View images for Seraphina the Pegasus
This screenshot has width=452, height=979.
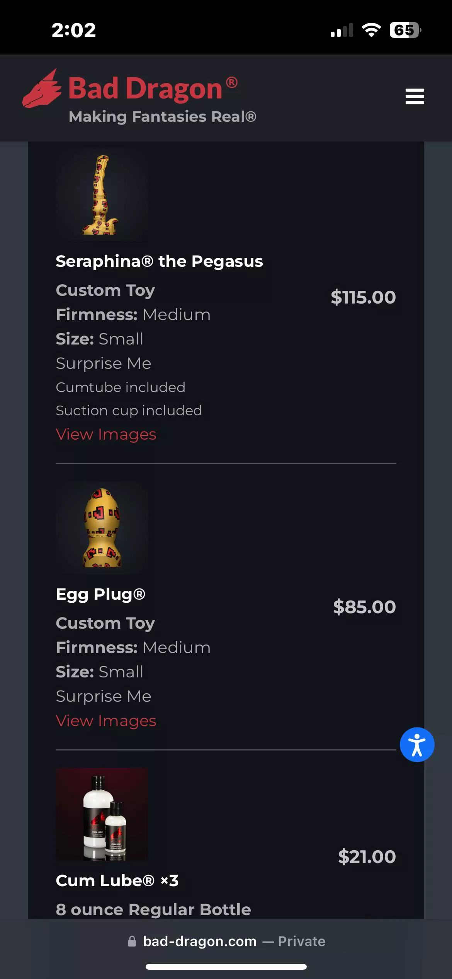pyautogui.click(x=106, y=434)
